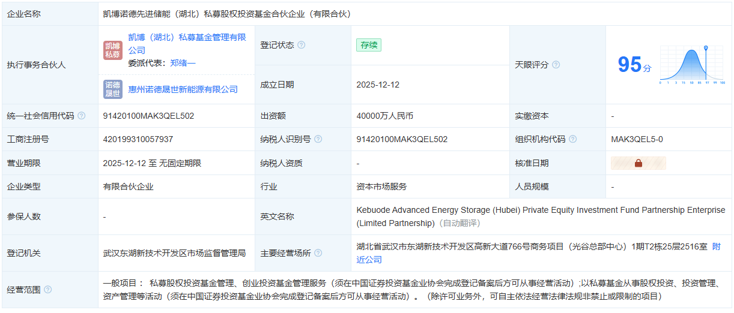This screenshot has width=734, height=313.
Task: Click the help icon next to 组织机构代码
Action: [573, 139]
